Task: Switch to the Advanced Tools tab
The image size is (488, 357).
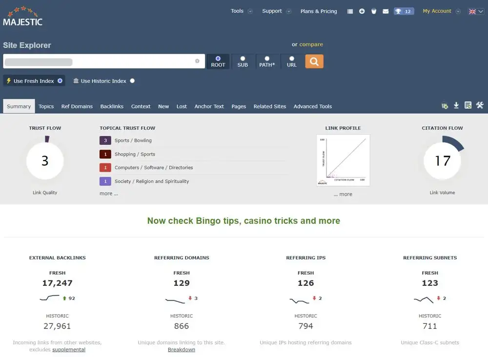Action: pyautogui.click(x=313, y=106)
